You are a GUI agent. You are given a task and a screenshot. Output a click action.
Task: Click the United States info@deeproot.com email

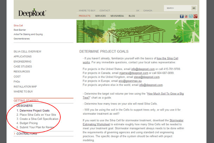(143, 69)
